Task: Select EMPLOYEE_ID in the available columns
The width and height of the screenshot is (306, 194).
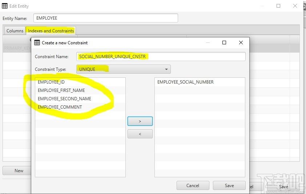Action: point(80,82)
